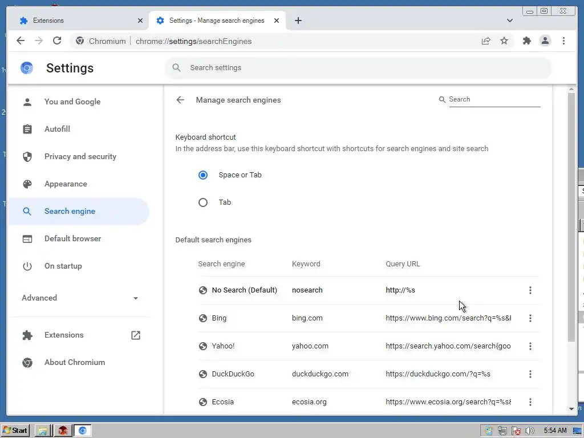Open About Chromium page
Screen dimensions: 584x438
(x=79, y=362)
